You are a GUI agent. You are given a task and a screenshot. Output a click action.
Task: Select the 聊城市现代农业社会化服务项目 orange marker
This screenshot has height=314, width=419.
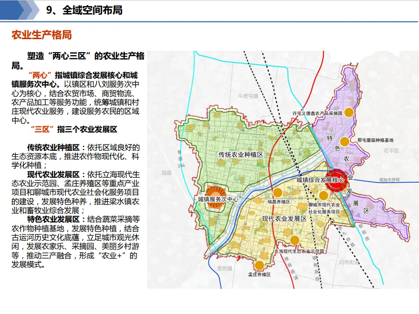click(x=324, y=196)
